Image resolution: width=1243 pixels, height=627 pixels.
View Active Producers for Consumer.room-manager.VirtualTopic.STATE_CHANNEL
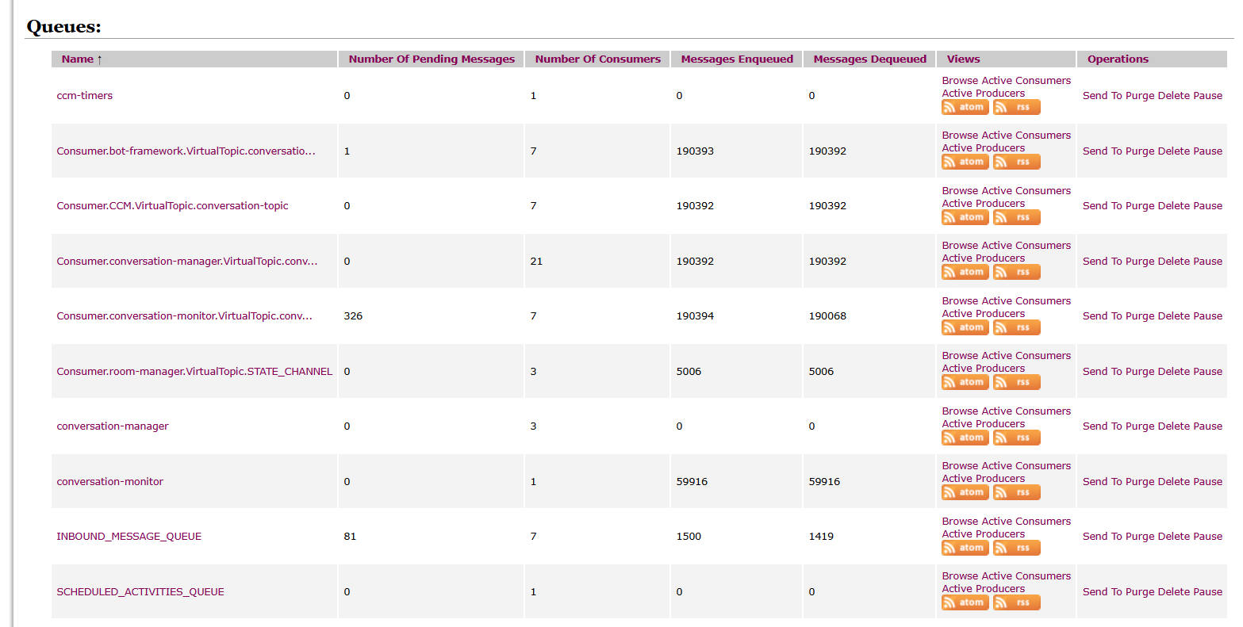983,369
